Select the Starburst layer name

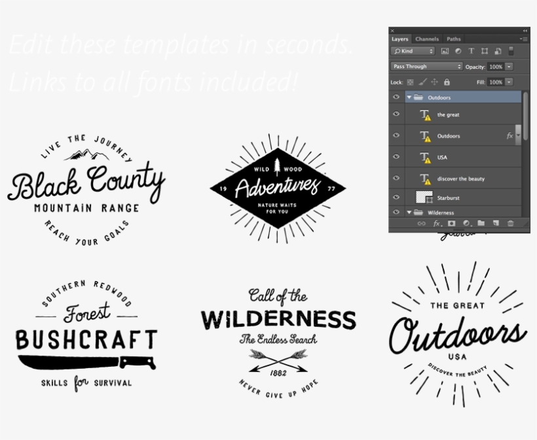tap(449, 198)
